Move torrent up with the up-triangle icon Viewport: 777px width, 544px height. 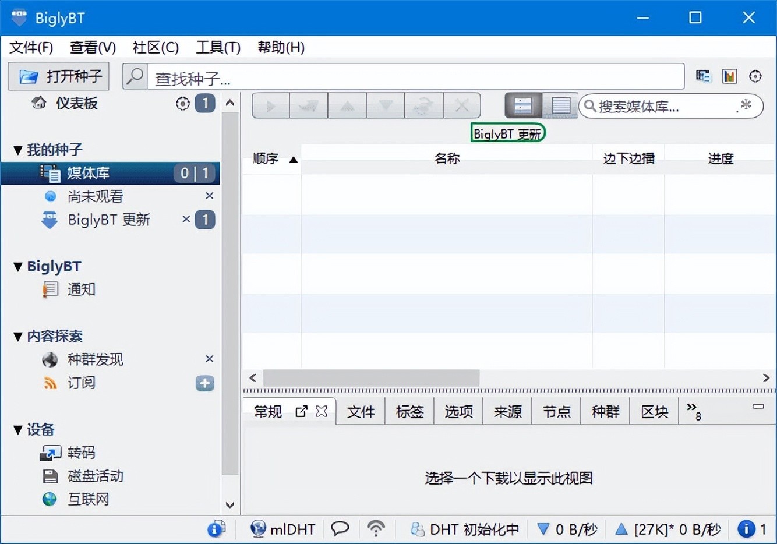[347, 106]
